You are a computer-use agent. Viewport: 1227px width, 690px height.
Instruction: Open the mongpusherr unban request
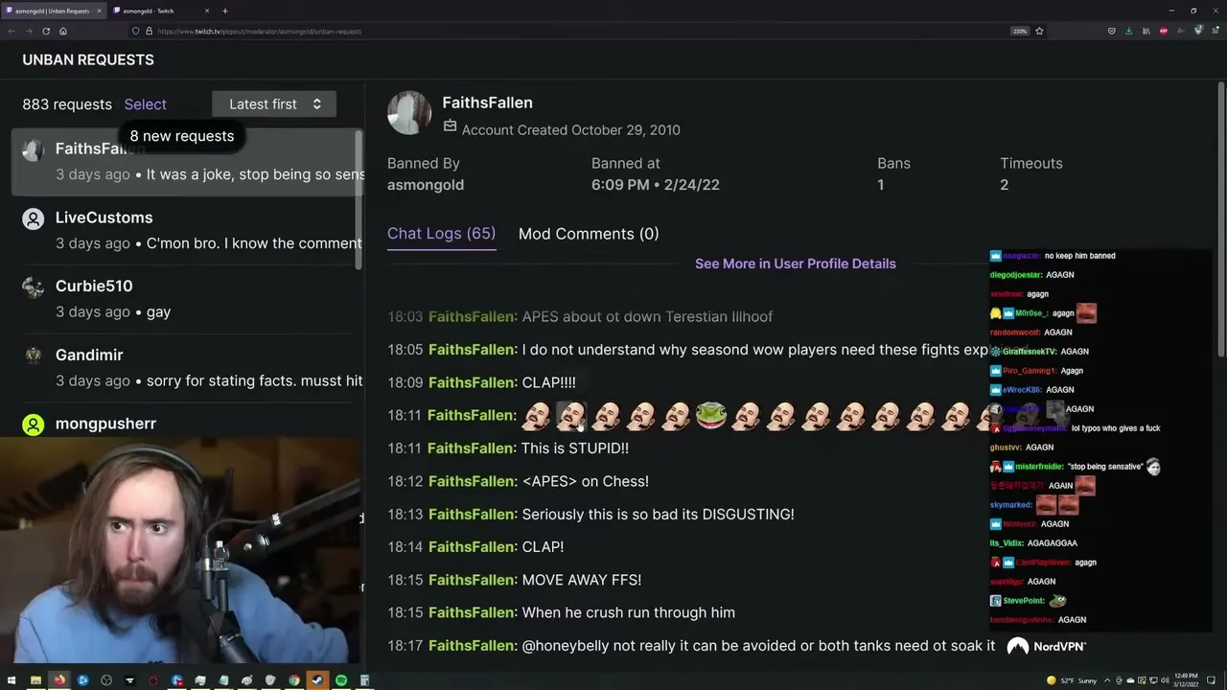(188, 424)
